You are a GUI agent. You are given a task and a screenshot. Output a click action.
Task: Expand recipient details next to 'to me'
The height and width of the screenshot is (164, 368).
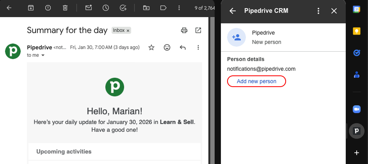click(x=43, y=56)
